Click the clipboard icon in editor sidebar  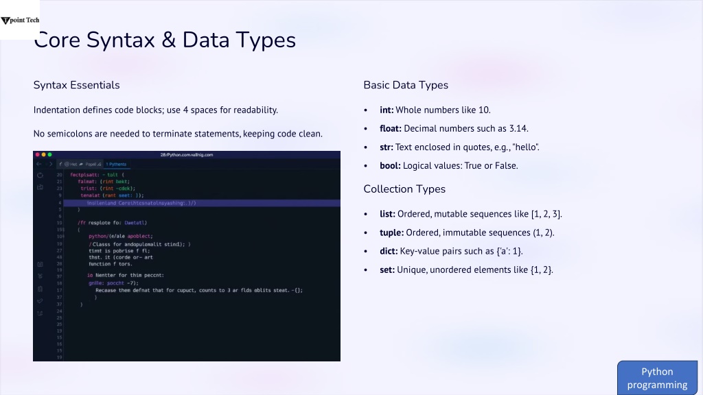[40, 289]
